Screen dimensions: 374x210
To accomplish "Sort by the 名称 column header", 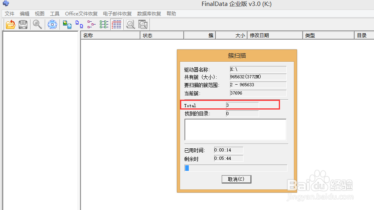I will click(110, 36).
